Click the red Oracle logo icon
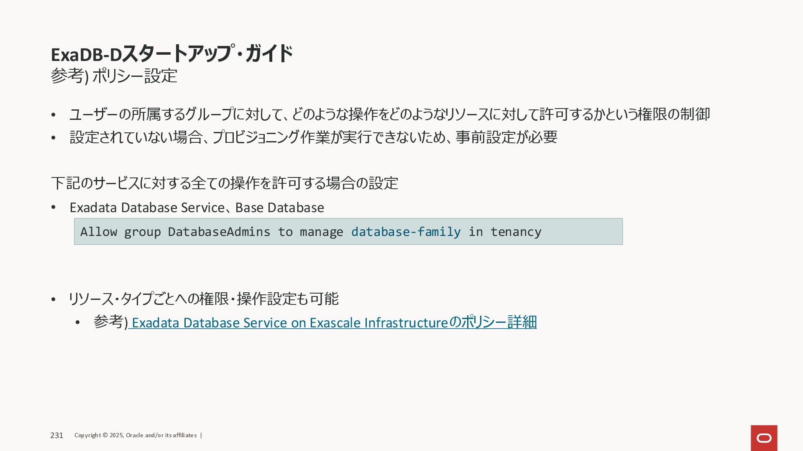The height and width of the screenshot is (451, 803). click(x=764, y=438)
